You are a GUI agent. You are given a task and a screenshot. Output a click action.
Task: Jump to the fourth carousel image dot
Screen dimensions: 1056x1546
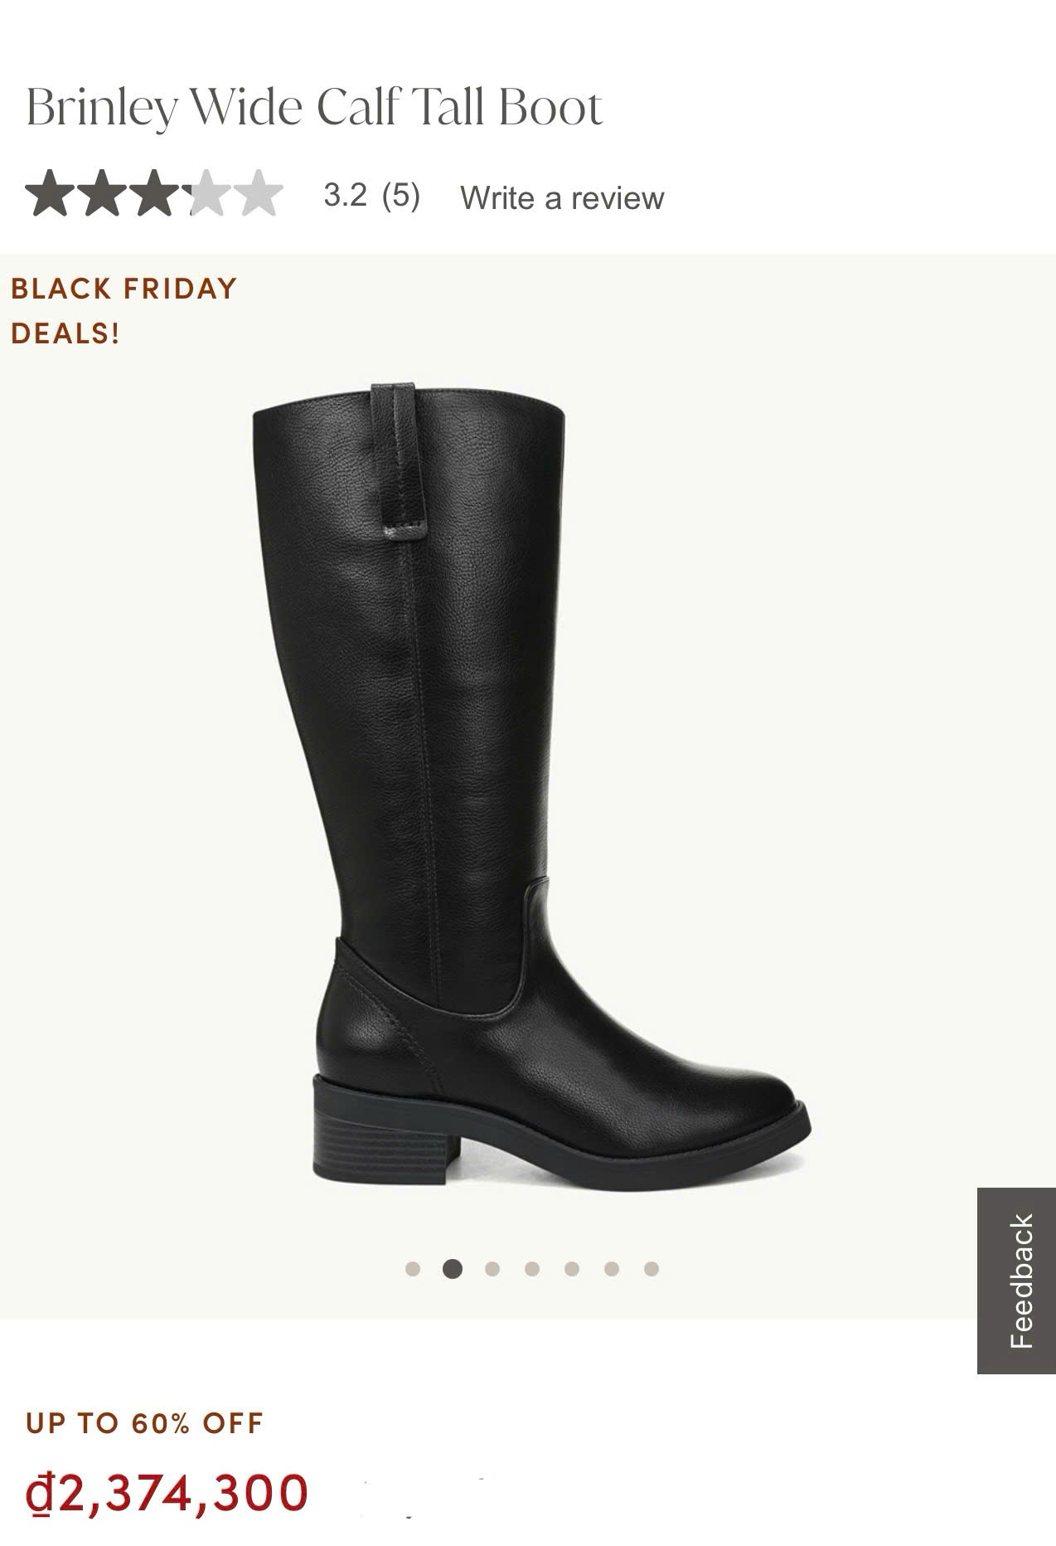click(532, 1269)
